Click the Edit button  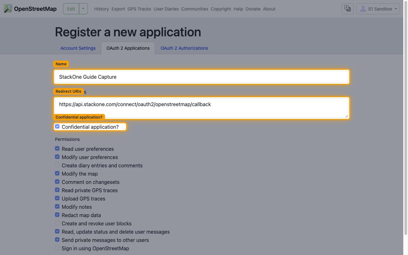pyautogui.click(x=71, y=9)
